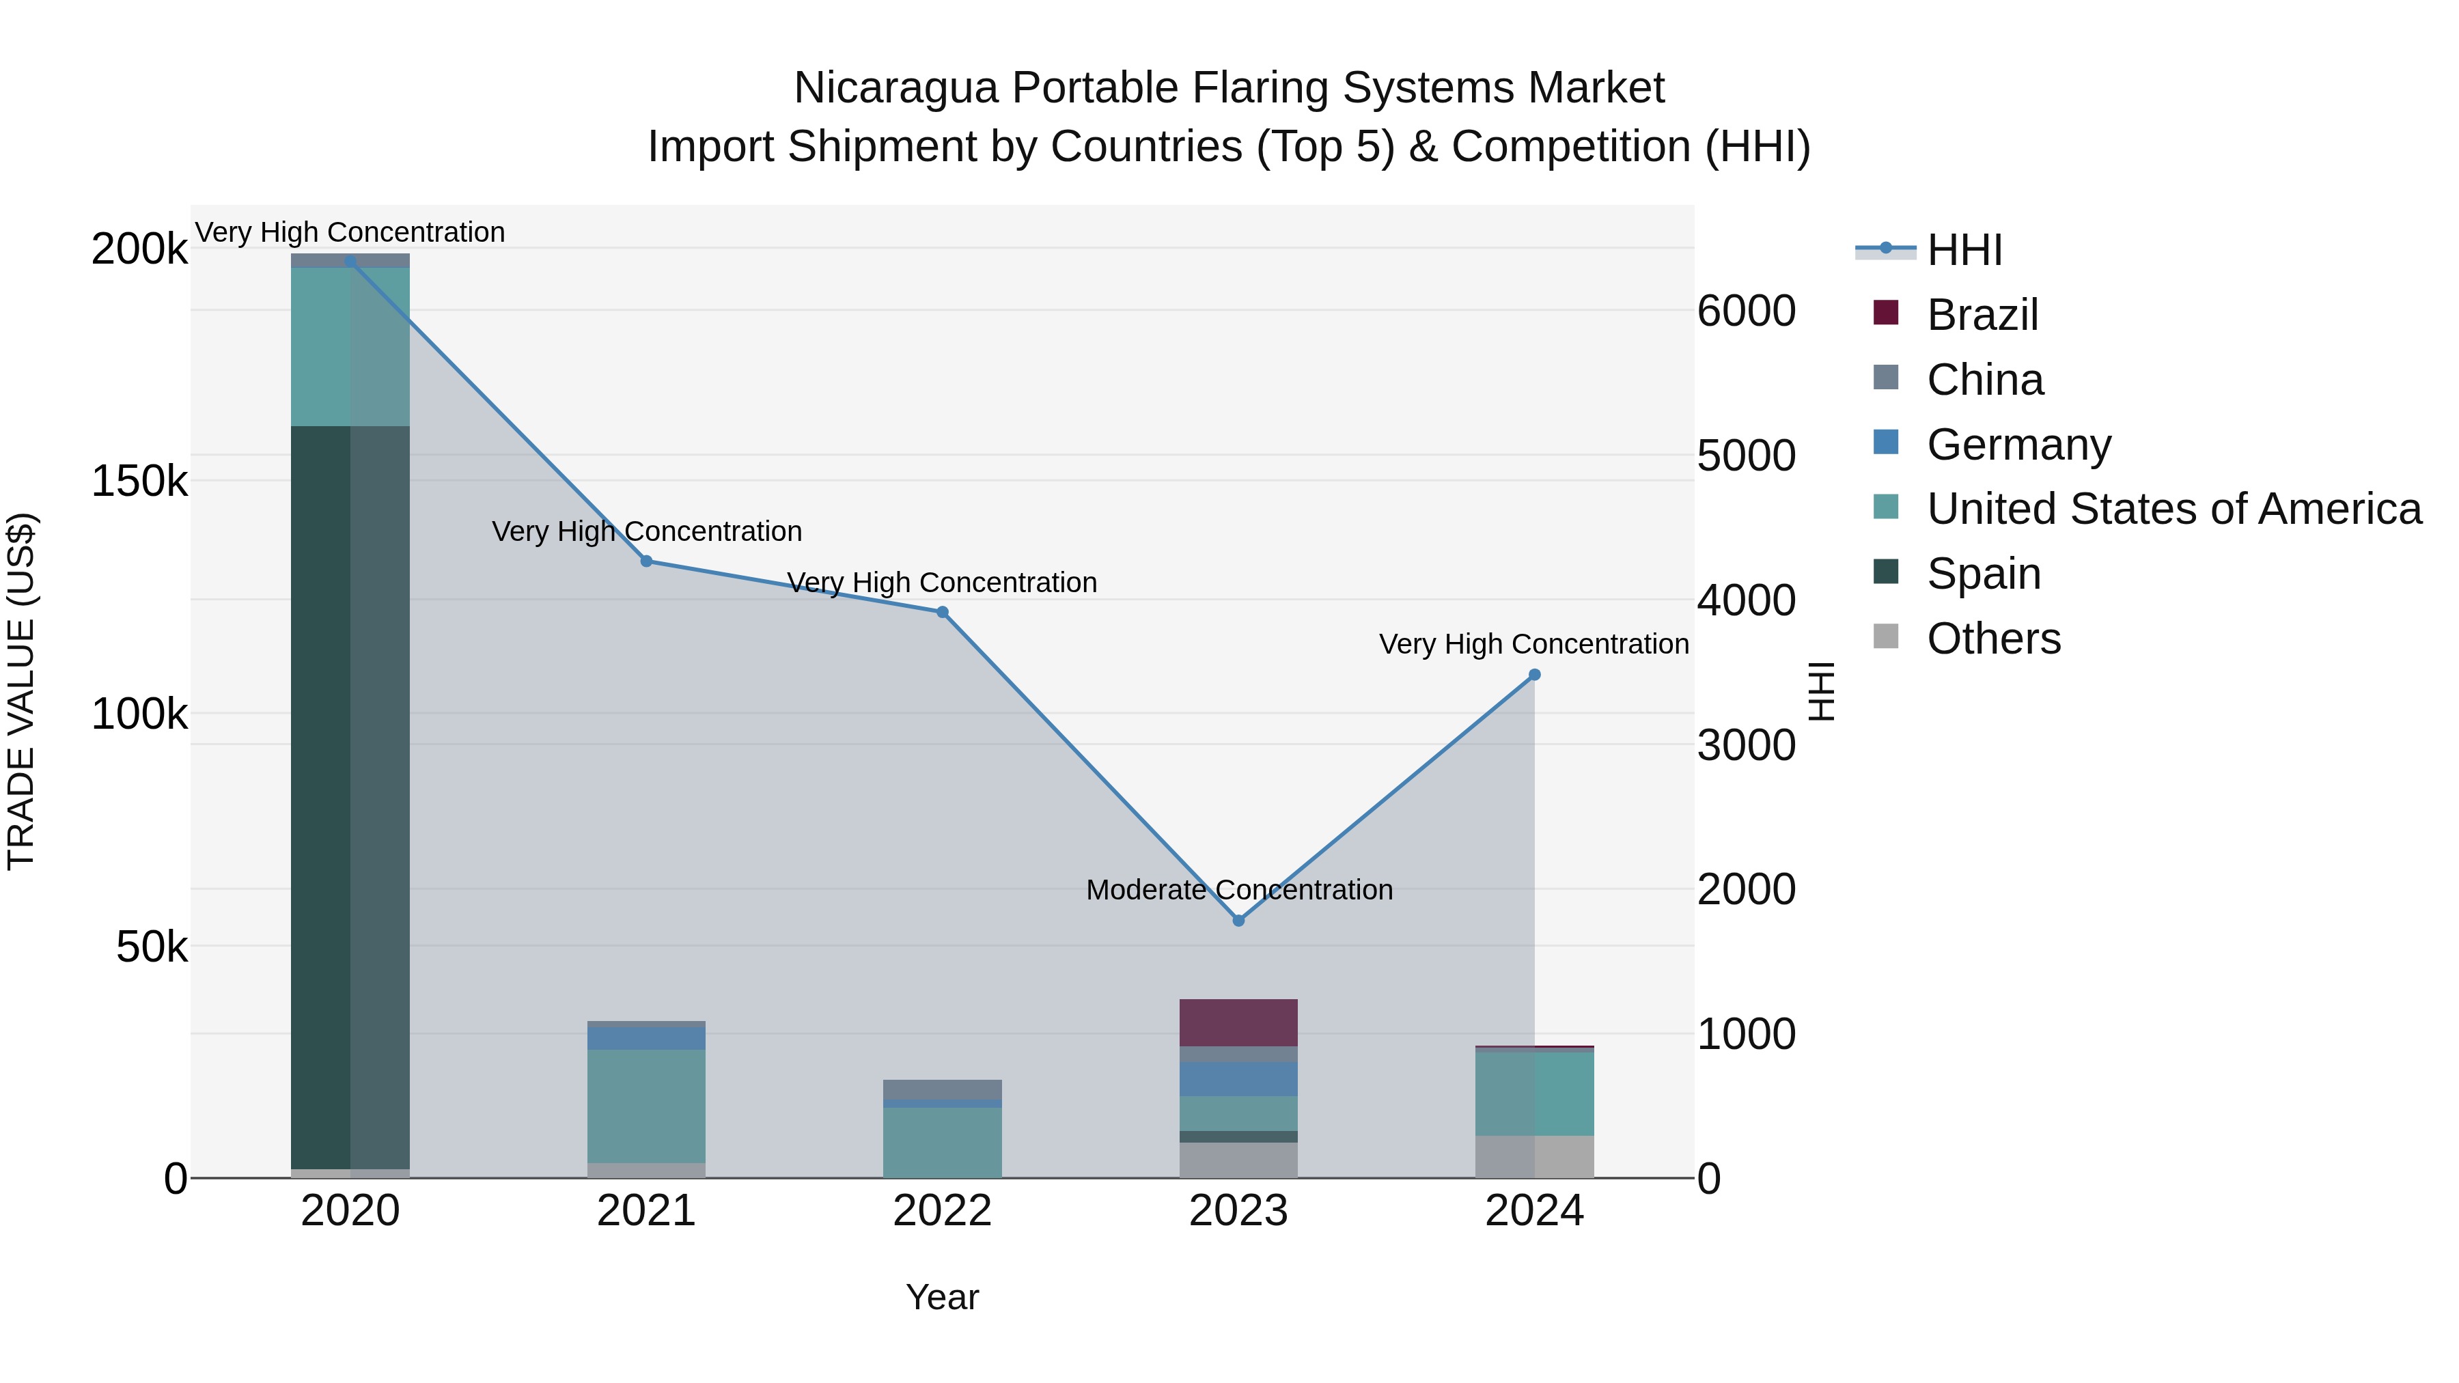Click the '6000' HHI axis tick label
The height and width of the screenshot is (1383, 2459).
click(1746, 311)
